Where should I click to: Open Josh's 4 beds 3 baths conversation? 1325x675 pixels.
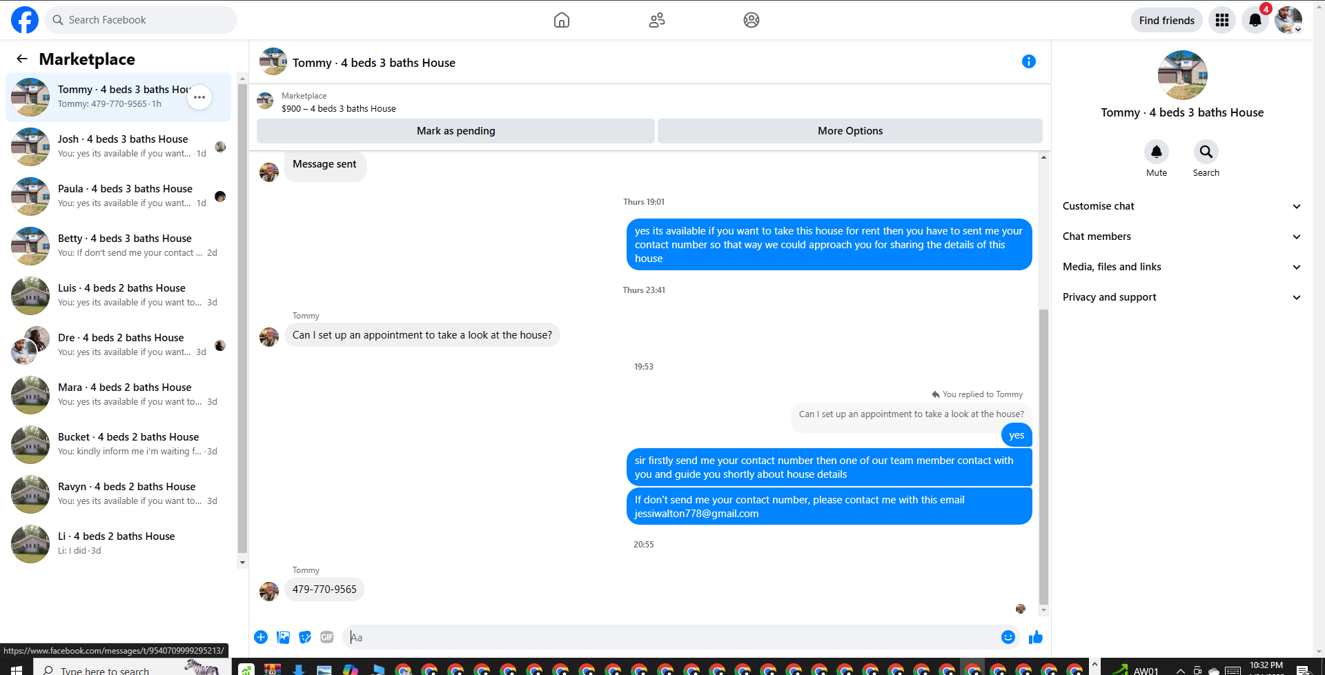119,147
